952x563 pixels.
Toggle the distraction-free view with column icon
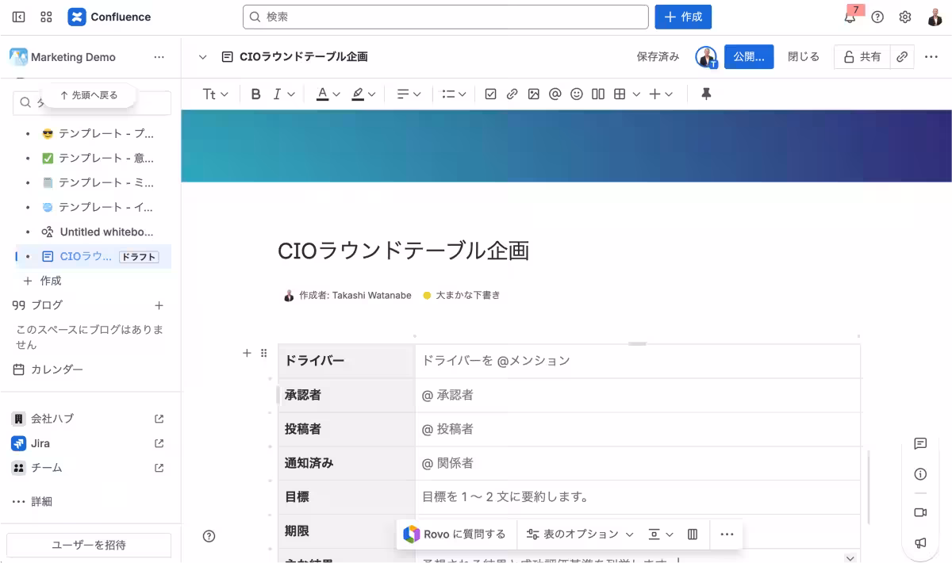[x=692, y=534]
